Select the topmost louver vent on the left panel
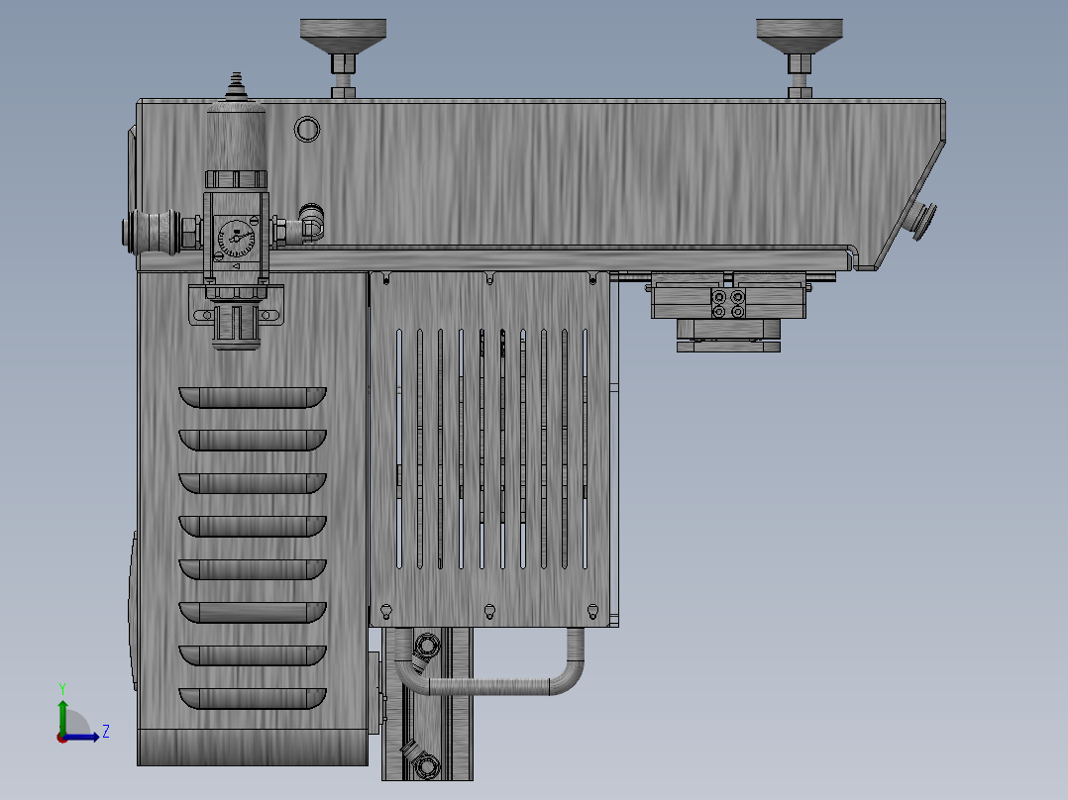Viewport: 1068px width, 800px height. coord(253,398)
